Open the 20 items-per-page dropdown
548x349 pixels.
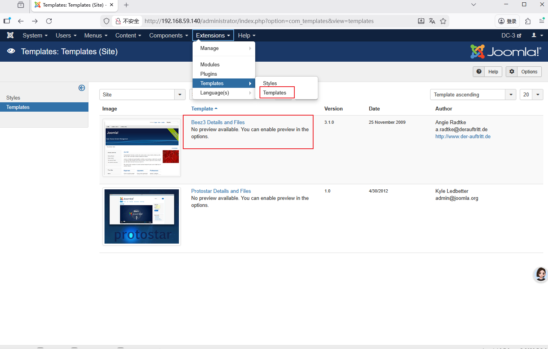tap(532, 94)
